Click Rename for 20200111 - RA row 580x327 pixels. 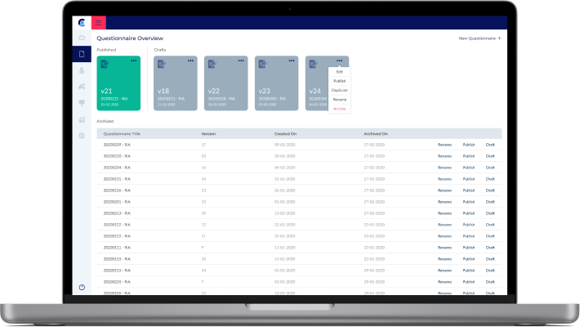444,248
